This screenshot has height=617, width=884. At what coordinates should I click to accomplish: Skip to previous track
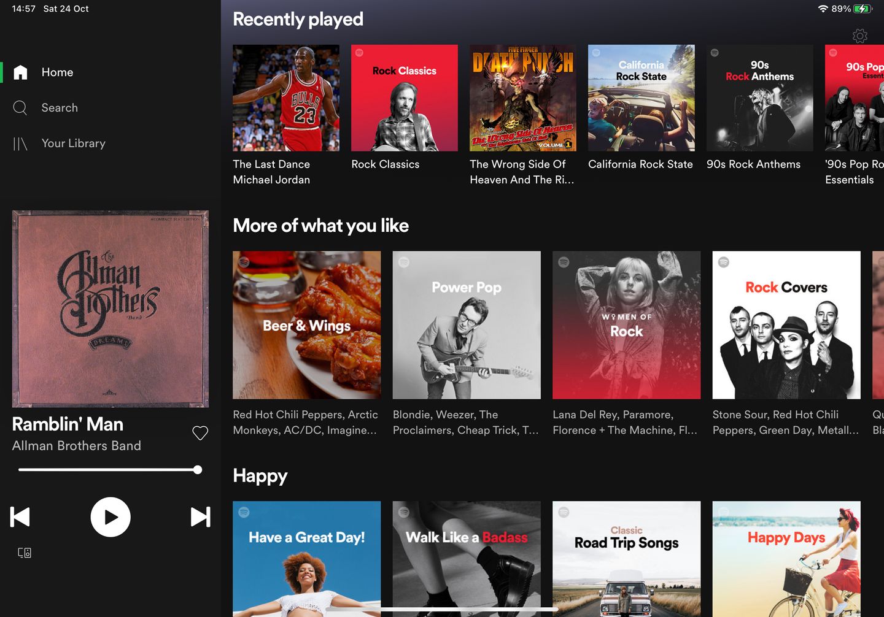click(x=20, y=517)
